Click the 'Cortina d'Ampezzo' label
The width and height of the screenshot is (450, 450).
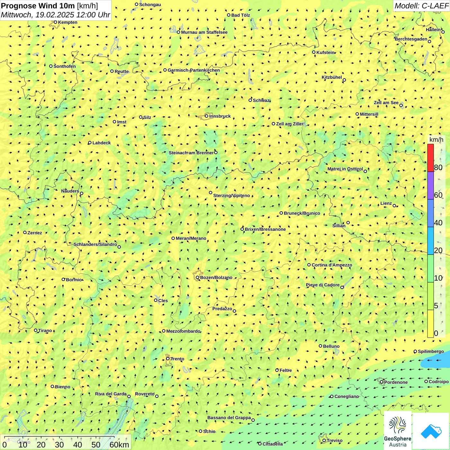(x=332, y=265)
